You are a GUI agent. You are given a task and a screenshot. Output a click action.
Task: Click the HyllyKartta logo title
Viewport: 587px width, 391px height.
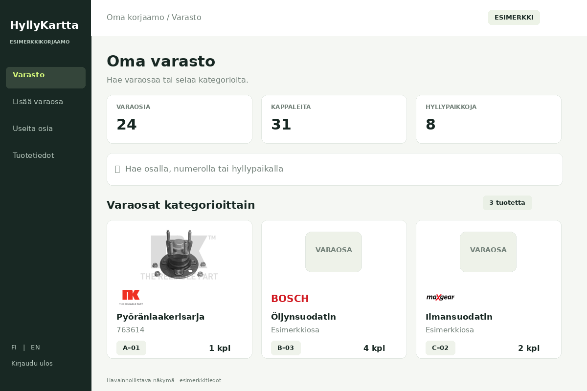44,25
